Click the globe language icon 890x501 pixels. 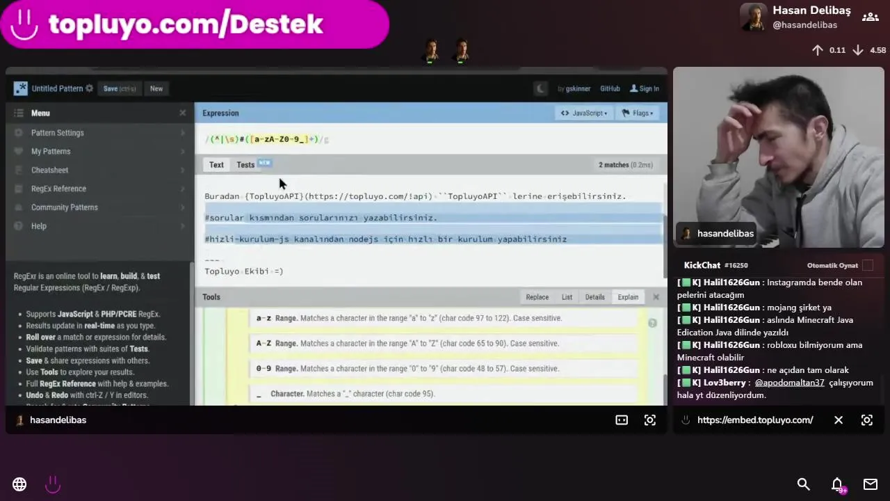[x=19, y=484]
